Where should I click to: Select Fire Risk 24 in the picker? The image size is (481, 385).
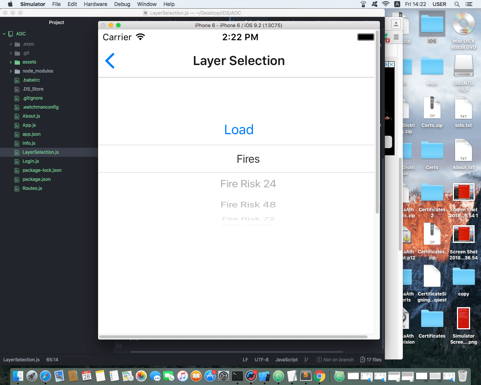point(248,184)
